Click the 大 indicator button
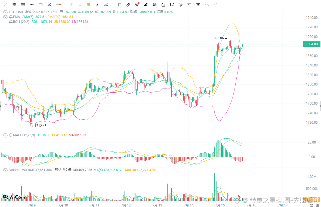The image size is (321, 207). pyautogui.click(x=80, y=5)
